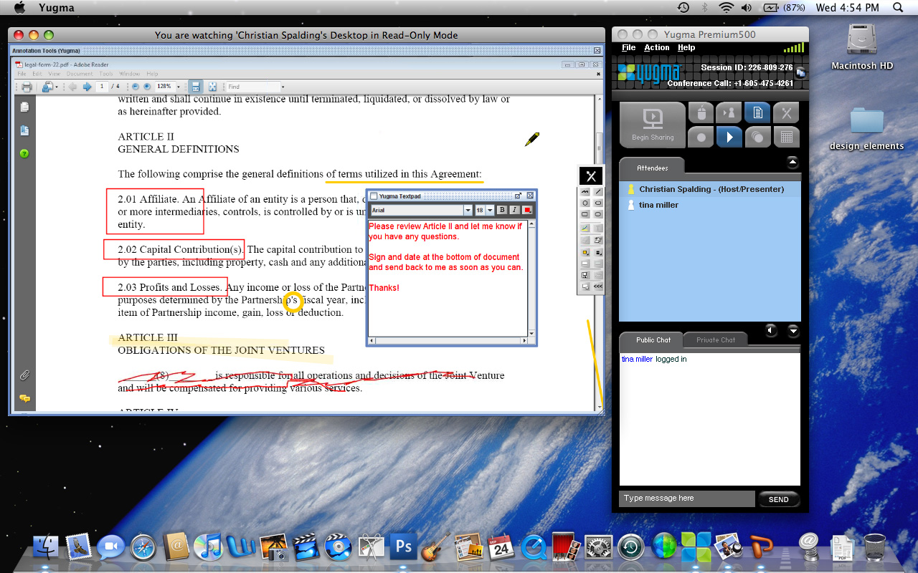The width and height of the screenshot is (918, 573).
Task: Open the design_elements folder on the desktop
Action: [866, 128]
